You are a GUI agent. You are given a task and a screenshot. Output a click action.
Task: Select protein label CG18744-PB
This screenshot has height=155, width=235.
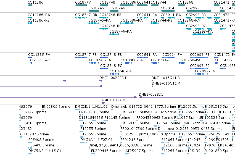(x=162, y=60)
